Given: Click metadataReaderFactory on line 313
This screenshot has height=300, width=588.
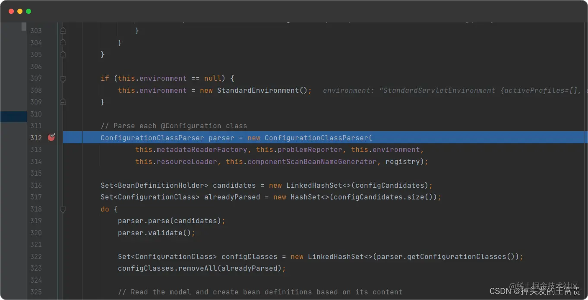Looking at the screenshot, I should pos(202,149).
